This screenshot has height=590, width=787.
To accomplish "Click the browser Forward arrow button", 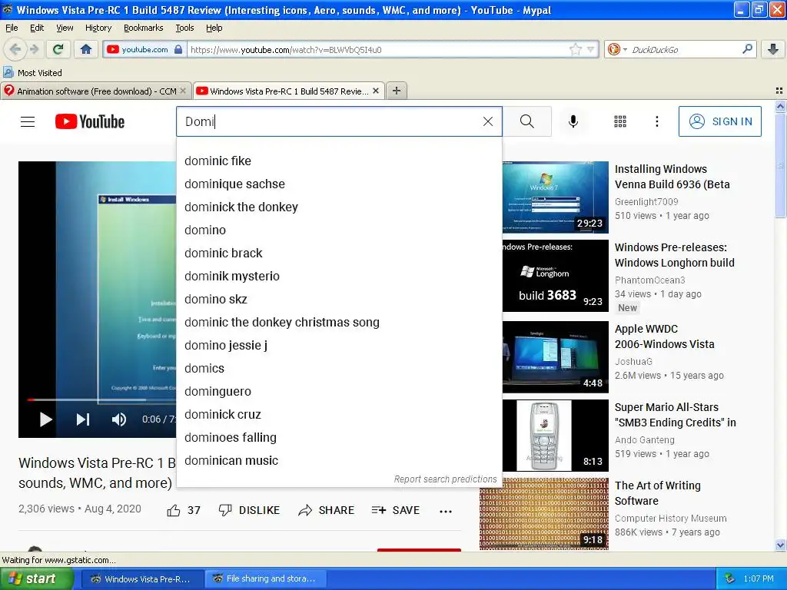I will tap(34, 49).
